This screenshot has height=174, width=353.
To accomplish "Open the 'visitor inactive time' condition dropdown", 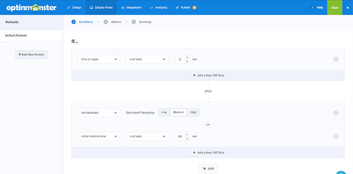I will click(x=99, y=136).
